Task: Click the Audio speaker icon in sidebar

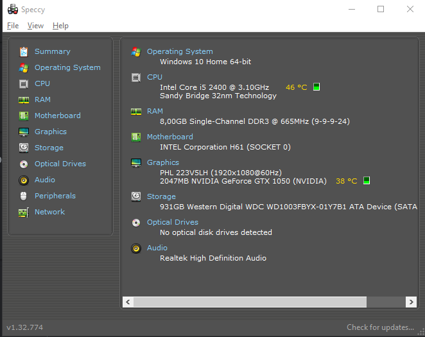Action: coord(24,180)
